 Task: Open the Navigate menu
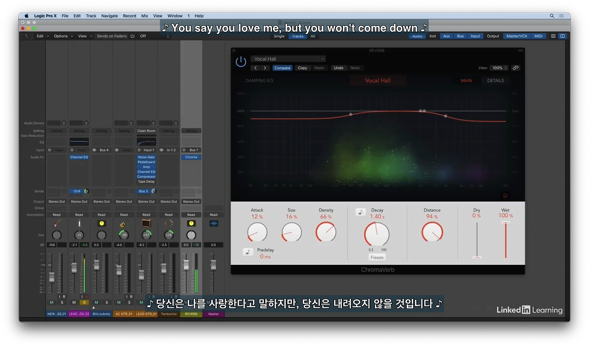(x=110, y=16)
